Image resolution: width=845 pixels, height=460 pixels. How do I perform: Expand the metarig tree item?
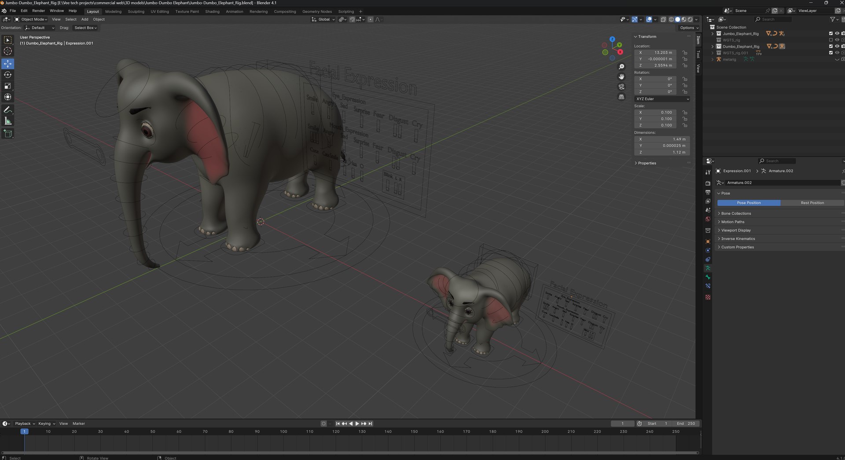tap(713, 59)
